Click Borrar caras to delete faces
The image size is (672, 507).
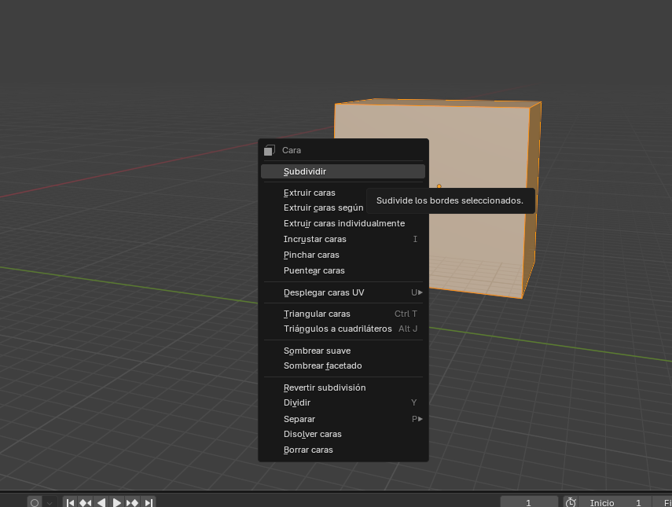point(307,449)
